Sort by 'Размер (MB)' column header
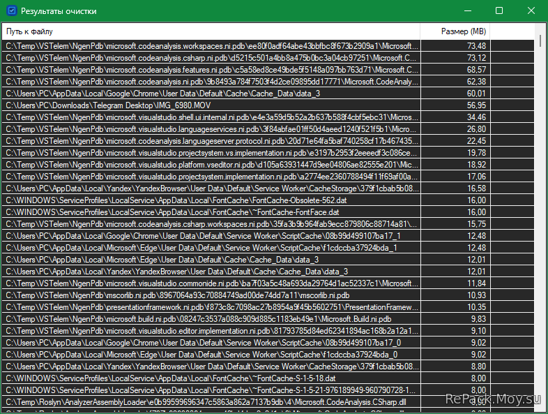 pyautogui.click(x=454, y=31)
